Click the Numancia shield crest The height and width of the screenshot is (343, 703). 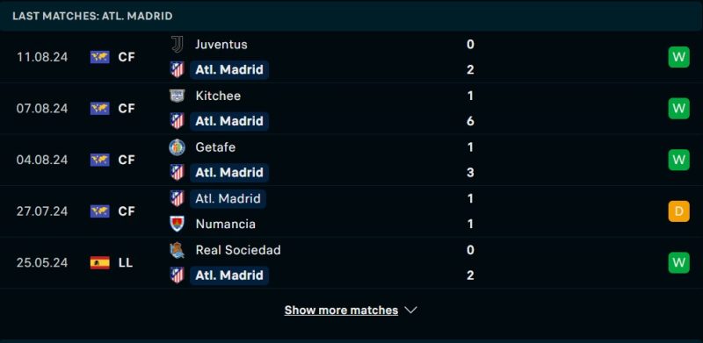tap(178, 224)
